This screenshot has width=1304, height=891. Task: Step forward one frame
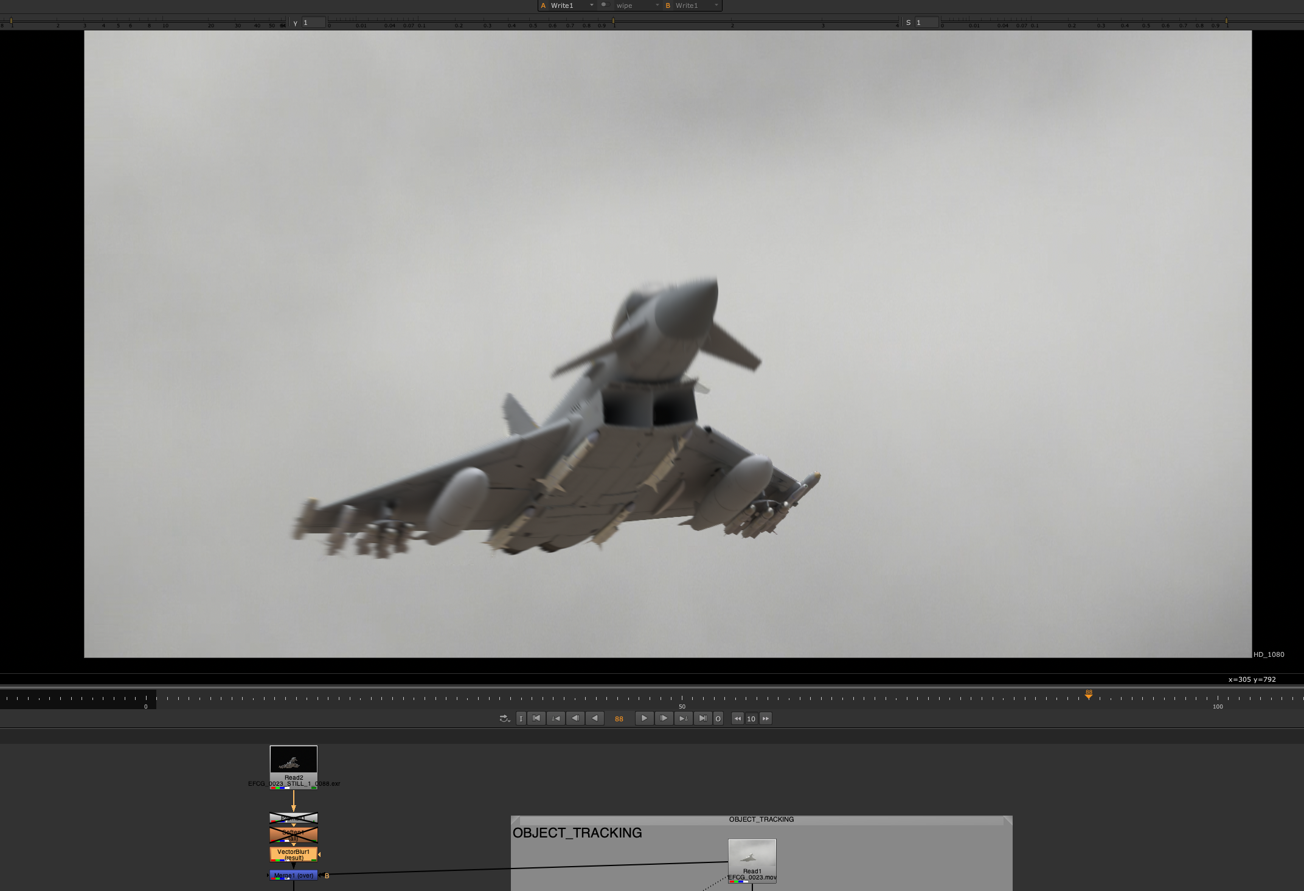pos(664,718)
